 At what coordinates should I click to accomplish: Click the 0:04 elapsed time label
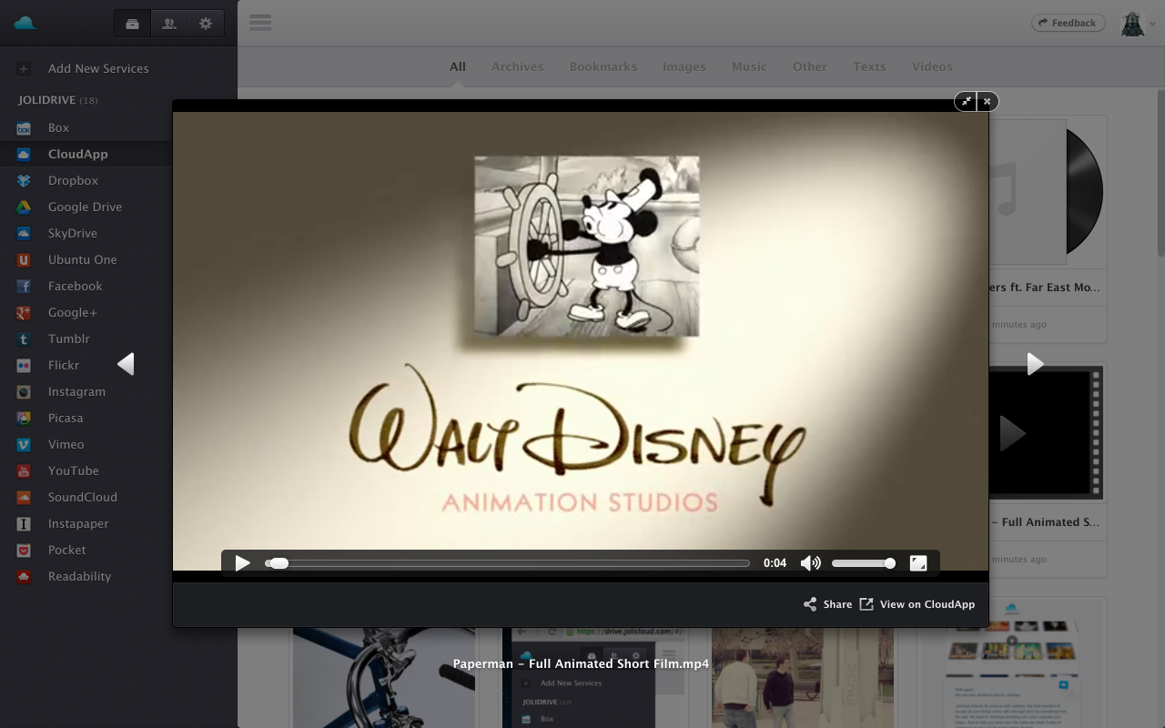point(775,563)
